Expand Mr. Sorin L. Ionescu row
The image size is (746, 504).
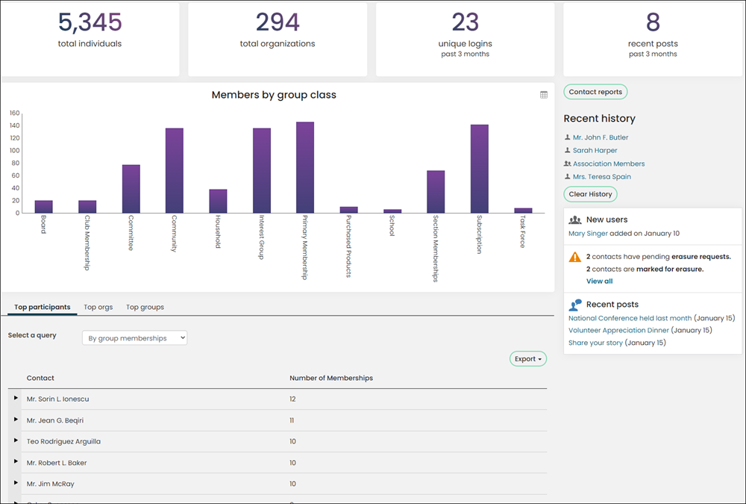pos(16,398)
